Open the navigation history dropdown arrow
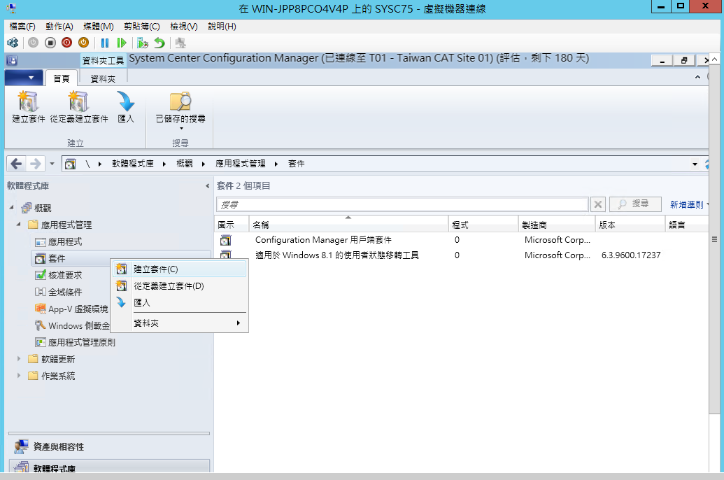The image size is (724, 480). 52,164
